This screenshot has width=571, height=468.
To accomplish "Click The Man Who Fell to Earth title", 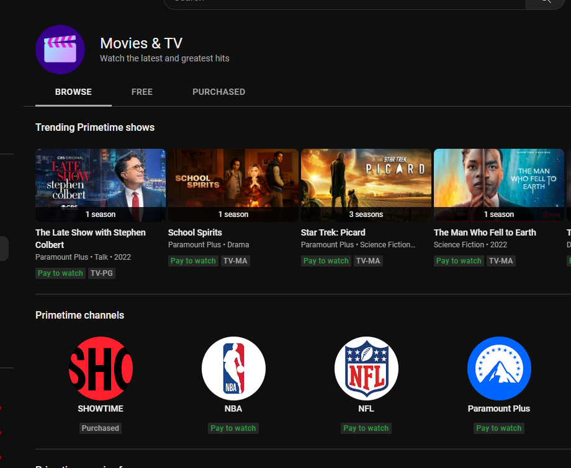I will (x=485, y=232).
